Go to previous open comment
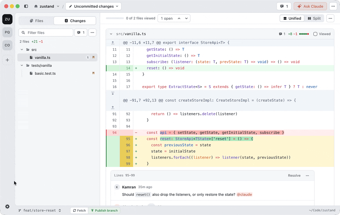Viewport: 340px width, 215px height. point(179,18)
